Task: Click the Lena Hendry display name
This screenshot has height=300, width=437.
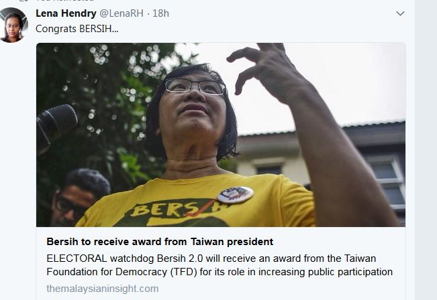Action: tap(66, 13)
